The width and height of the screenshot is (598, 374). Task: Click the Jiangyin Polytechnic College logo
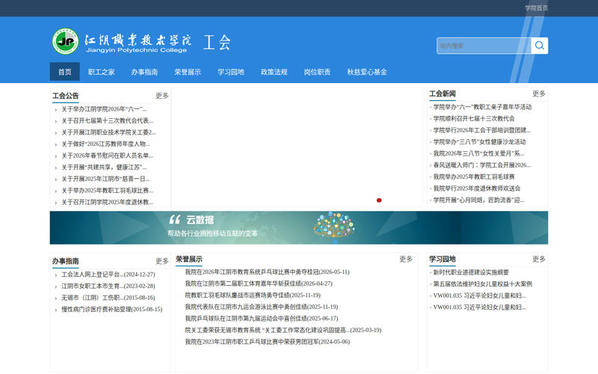pos(141,41)
